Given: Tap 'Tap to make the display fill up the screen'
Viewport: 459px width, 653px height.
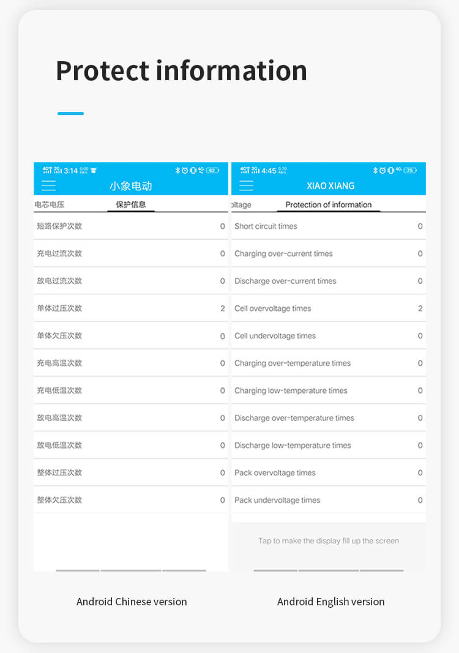Looking at the screenshot, I should tap(329, 541).
